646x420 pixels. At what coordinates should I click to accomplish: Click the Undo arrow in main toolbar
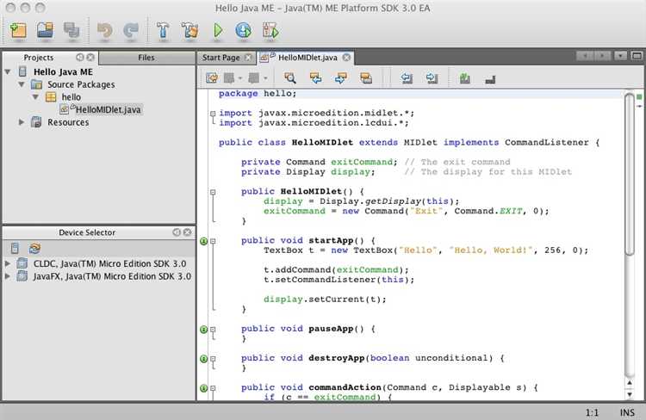point(104,31)
